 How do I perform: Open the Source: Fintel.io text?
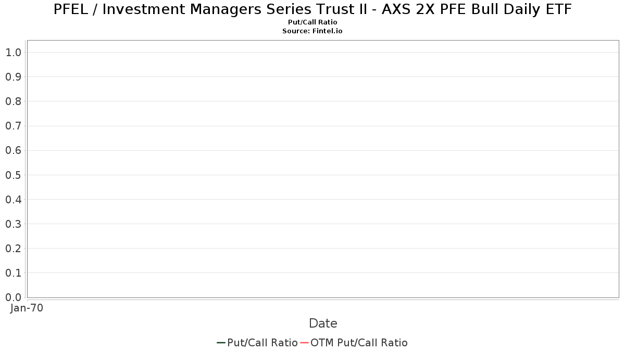click(x=312, y=31)
